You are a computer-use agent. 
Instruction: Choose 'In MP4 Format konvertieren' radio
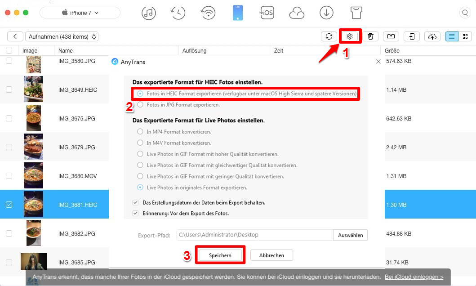[x=140, y=131]
